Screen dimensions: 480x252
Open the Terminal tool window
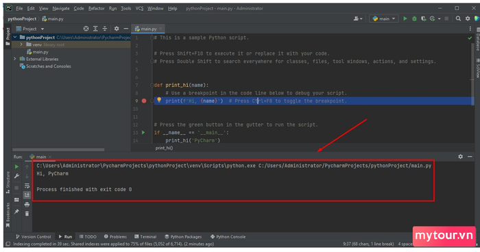tap(145, 237)
